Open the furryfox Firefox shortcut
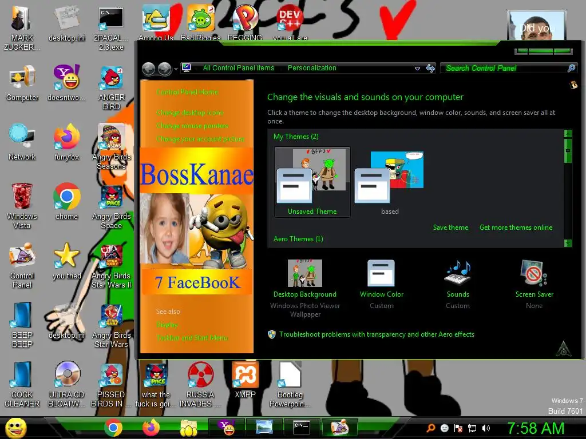The image size is (586, 439). pyautogui.click(x=66, y=142)
